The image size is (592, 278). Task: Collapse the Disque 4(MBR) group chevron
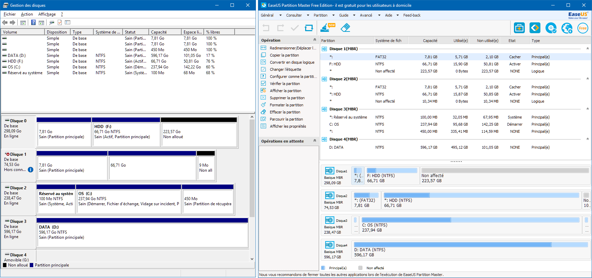[588, 139]
